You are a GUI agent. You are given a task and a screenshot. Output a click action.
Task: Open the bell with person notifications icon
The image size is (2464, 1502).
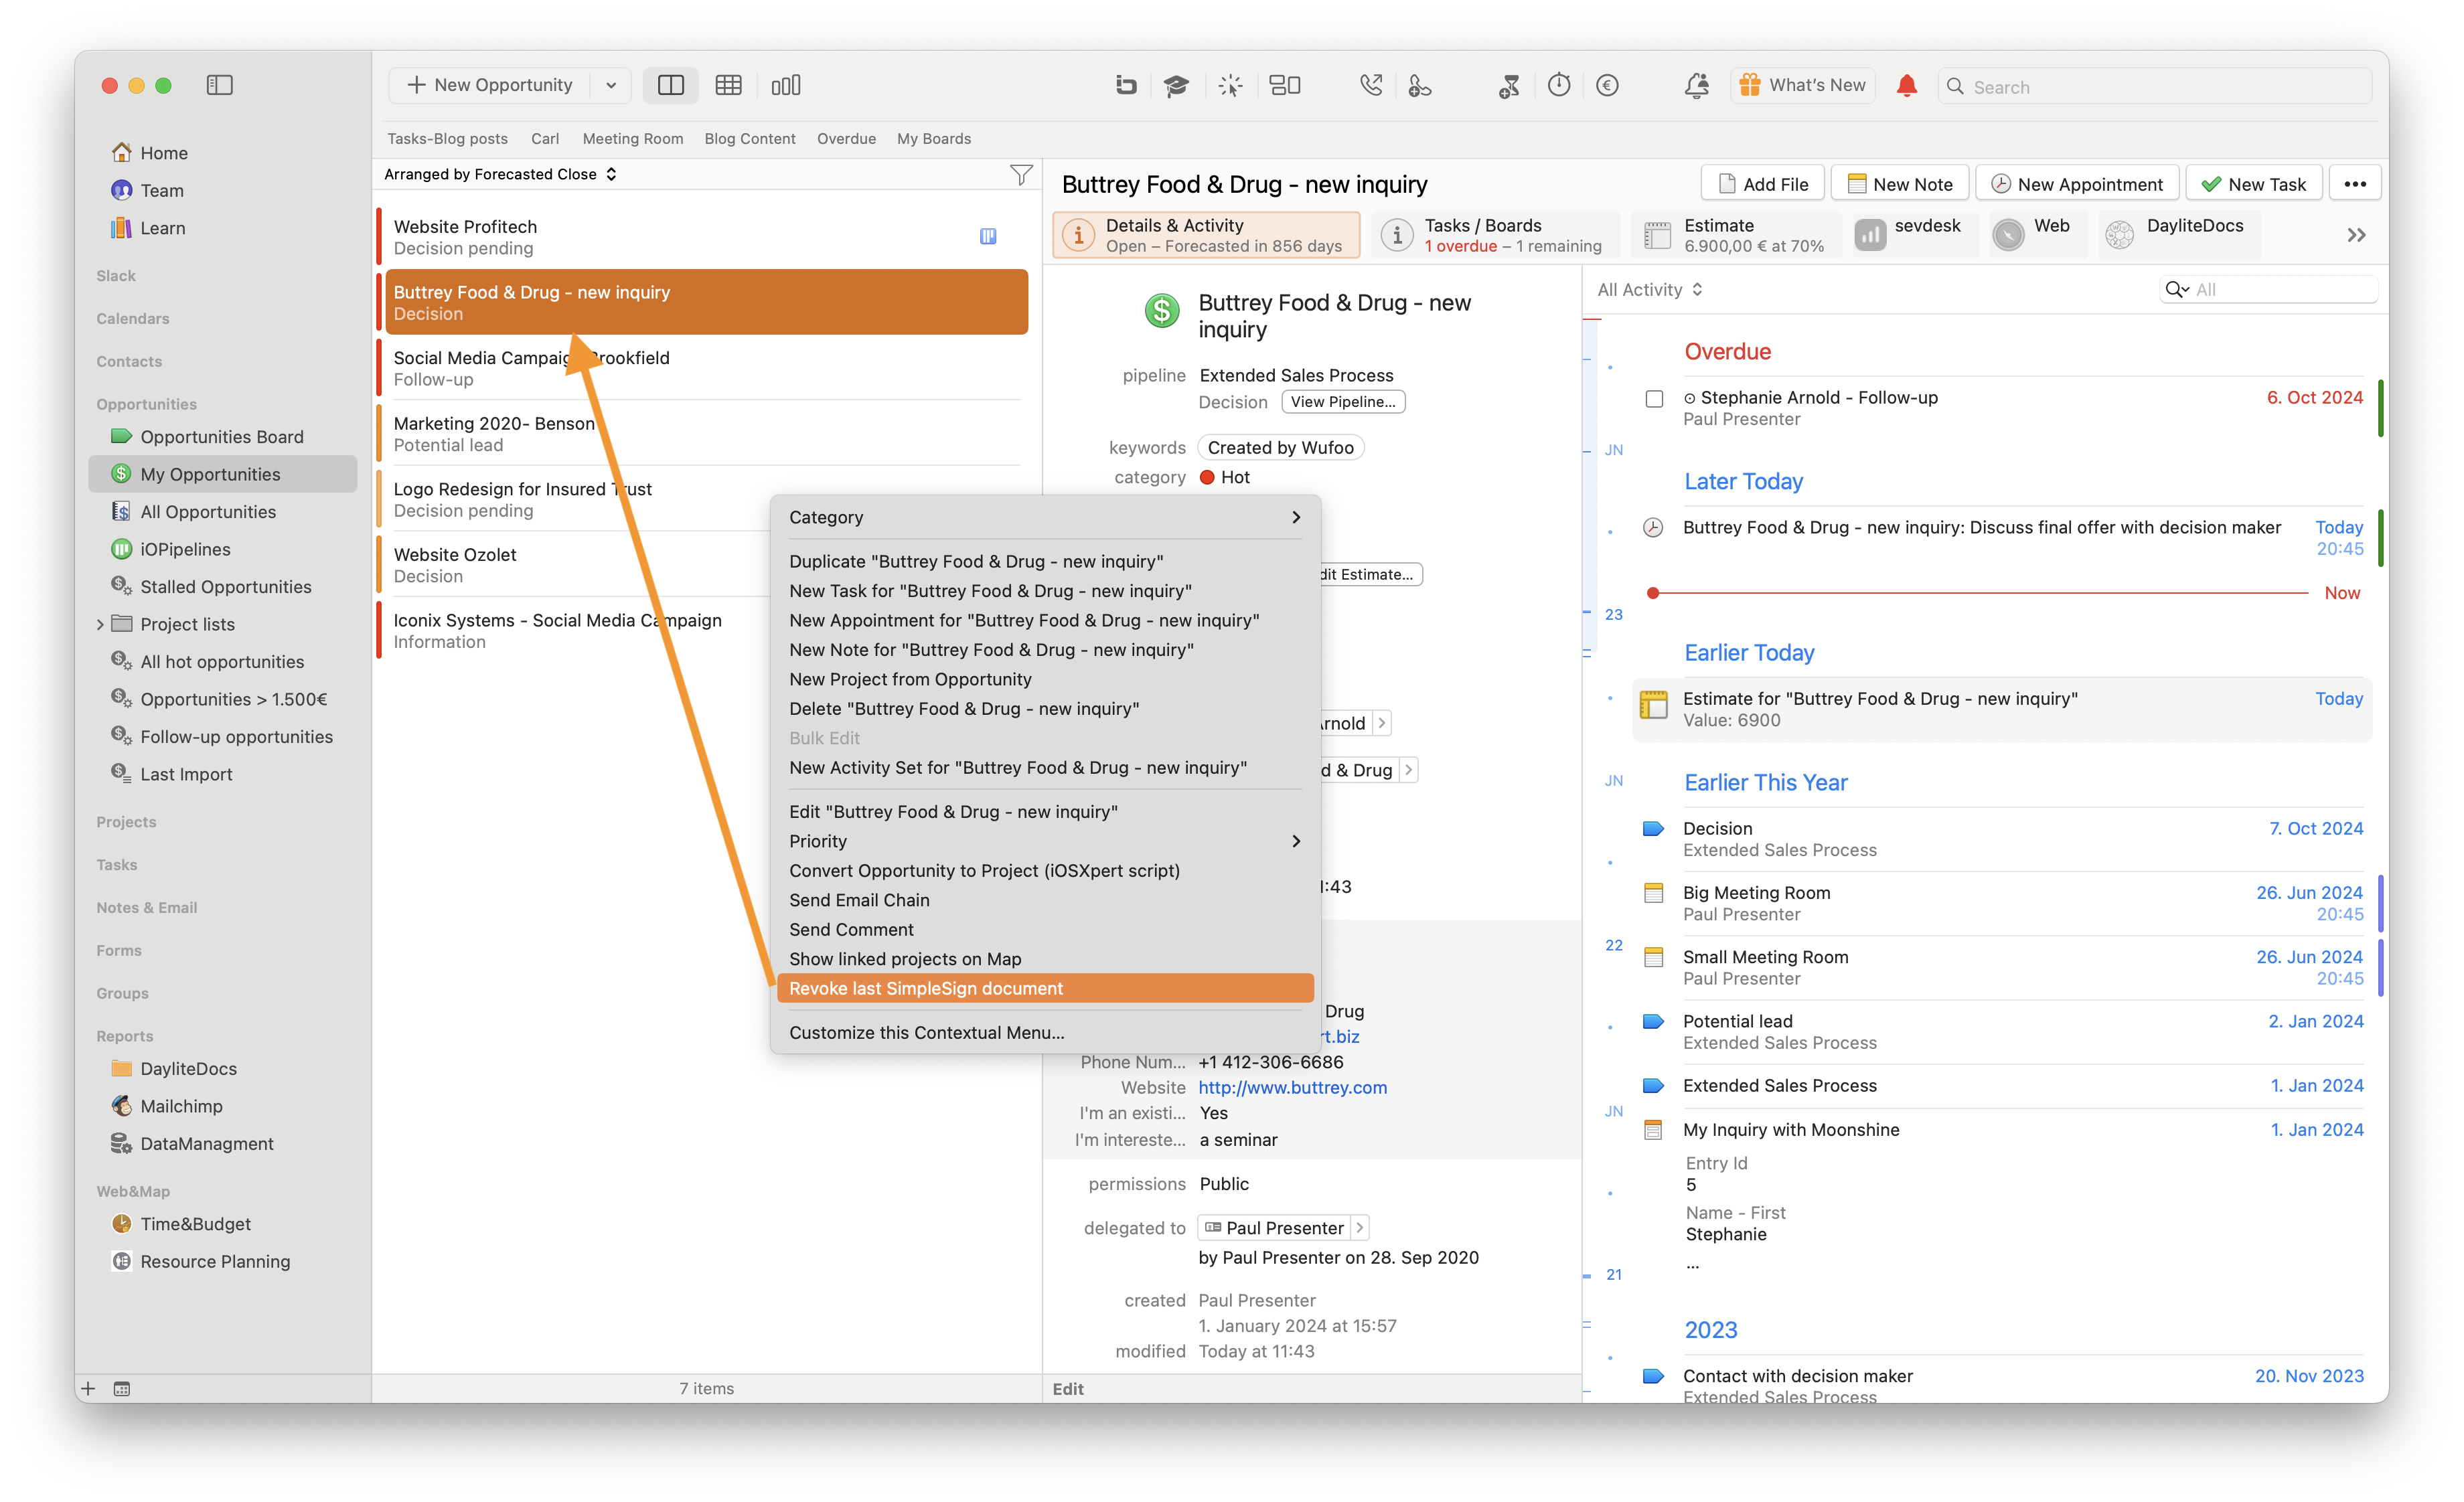click(1696, 86)
